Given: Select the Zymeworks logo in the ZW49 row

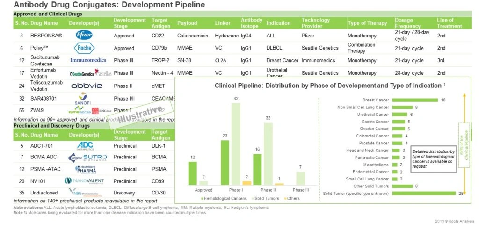Looking at the screenshot, I should (79, 111).
